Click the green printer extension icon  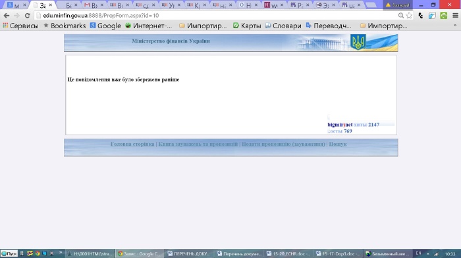pyautogui.click(x=444, y=16)
